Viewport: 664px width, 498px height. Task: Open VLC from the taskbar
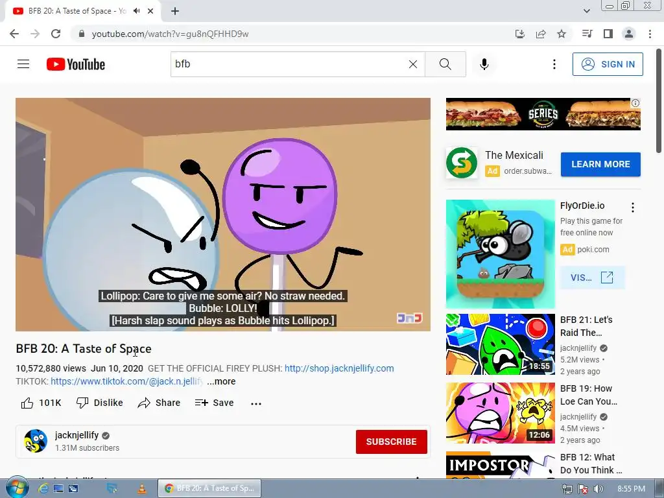tap(141, 489)
